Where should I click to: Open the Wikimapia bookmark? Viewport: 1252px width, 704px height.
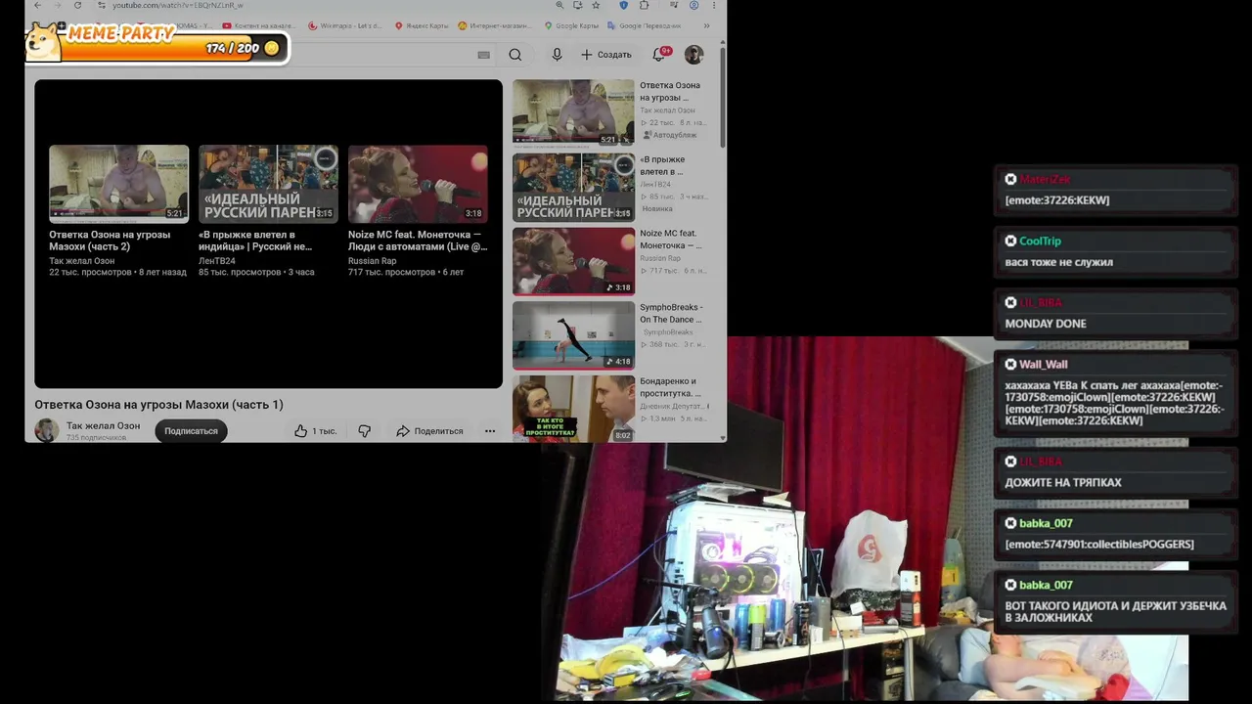345,25
